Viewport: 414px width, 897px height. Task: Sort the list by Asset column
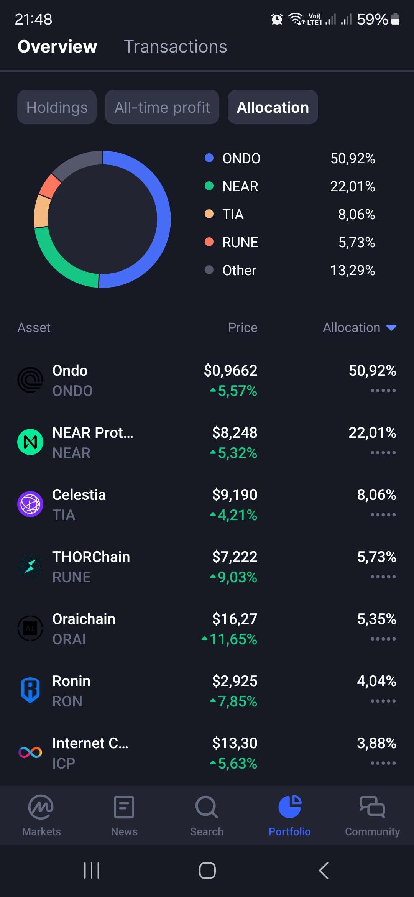(x=34, y=328)
